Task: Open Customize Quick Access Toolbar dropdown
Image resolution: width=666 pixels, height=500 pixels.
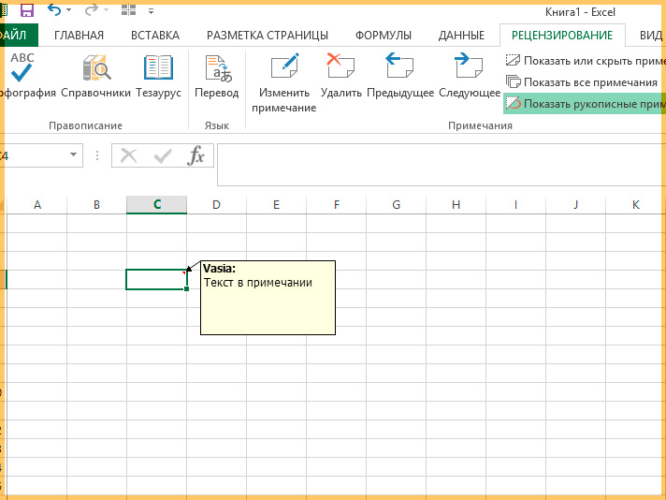Action: coord(151,11)
